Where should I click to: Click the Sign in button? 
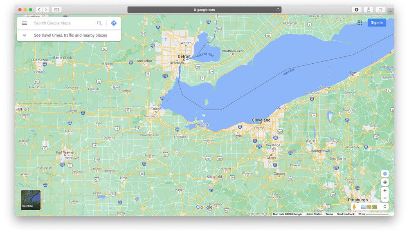377,22
